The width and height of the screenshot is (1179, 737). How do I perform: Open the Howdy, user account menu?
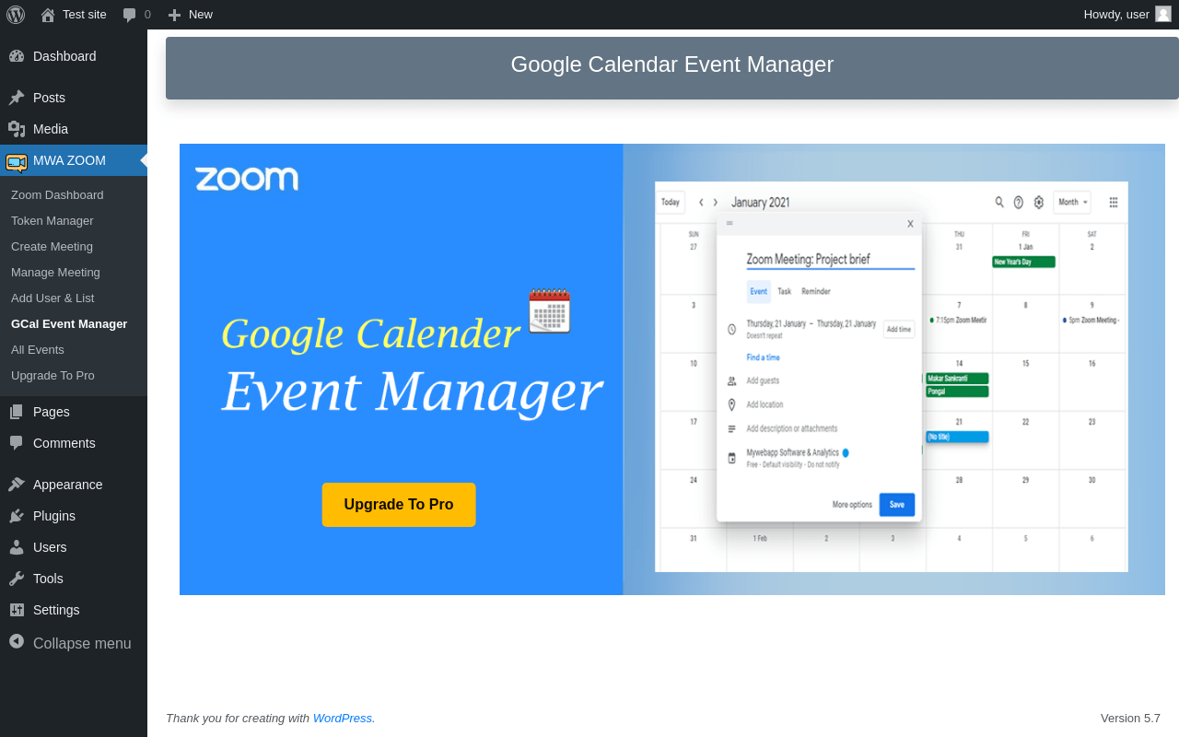1127,15
